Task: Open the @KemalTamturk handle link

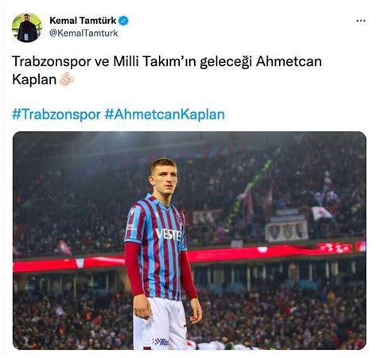Action: click(84, 33)
